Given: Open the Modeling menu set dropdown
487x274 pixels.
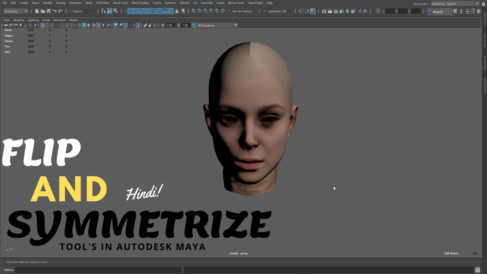Looking at the screenshot, I should (x=15, y=11).
